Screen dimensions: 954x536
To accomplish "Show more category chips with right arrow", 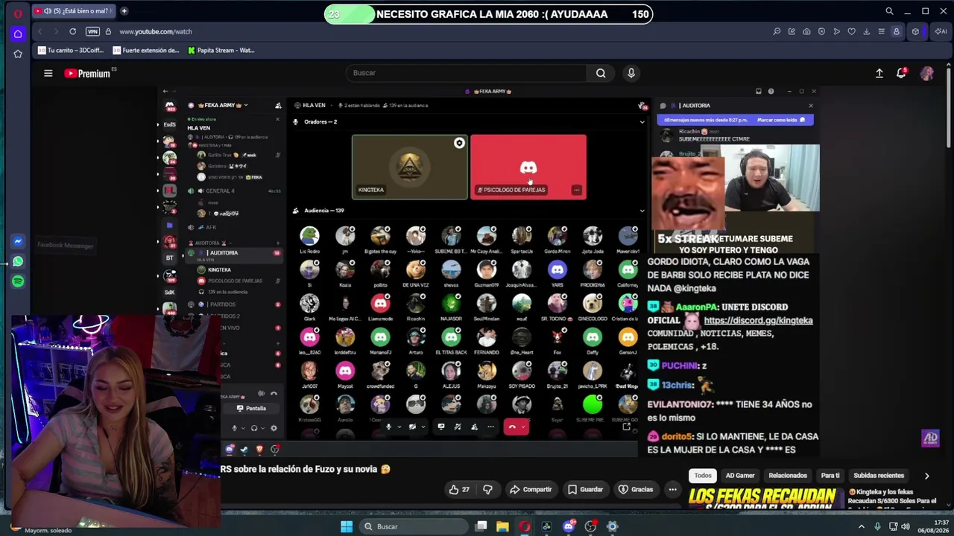I will coord(926,476).
